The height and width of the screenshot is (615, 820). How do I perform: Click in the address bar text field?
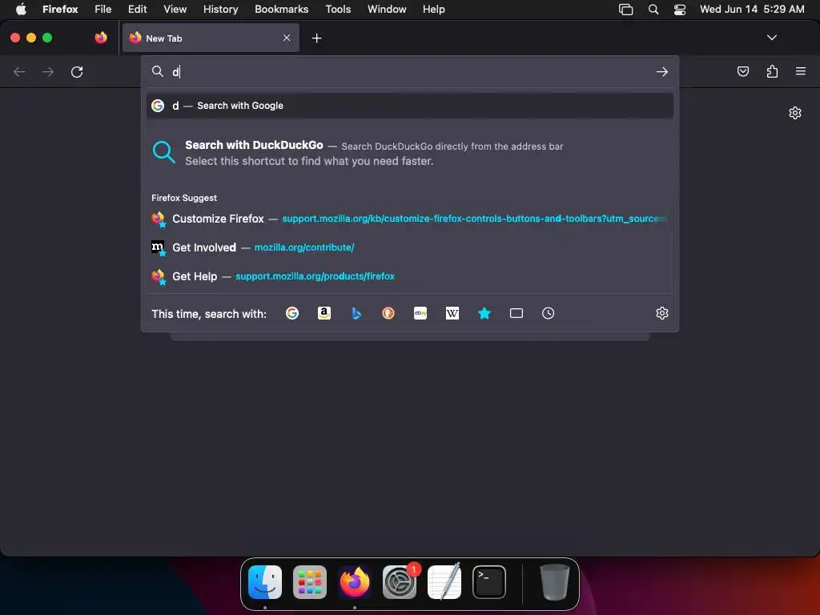pos(410,71)
